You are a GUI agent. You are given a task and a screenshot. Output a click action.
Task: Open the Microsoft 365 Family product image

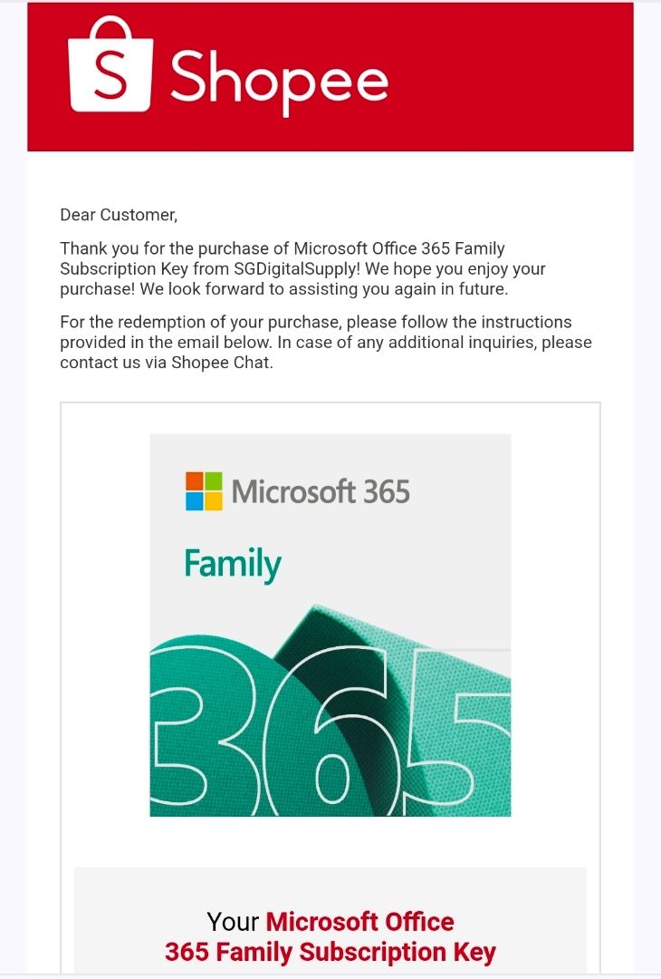pyautogui.click(x=330, y=625)
